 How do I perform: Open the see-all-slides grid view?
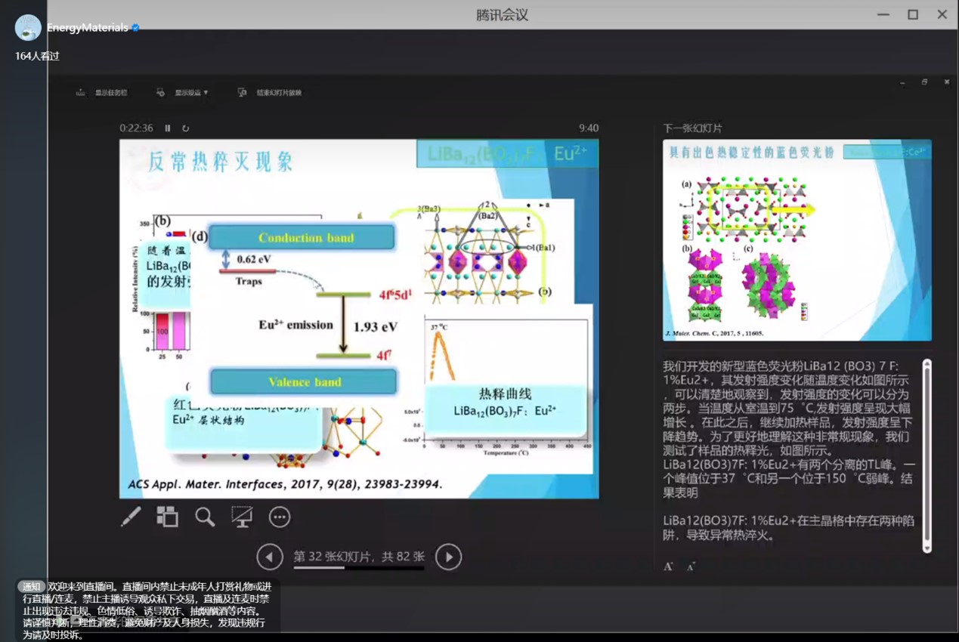click(x=167, y=517)
